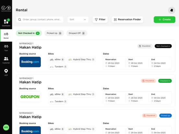
Task: Open Hakan Hatip name in Groupon card
Action: pos(30,82)
